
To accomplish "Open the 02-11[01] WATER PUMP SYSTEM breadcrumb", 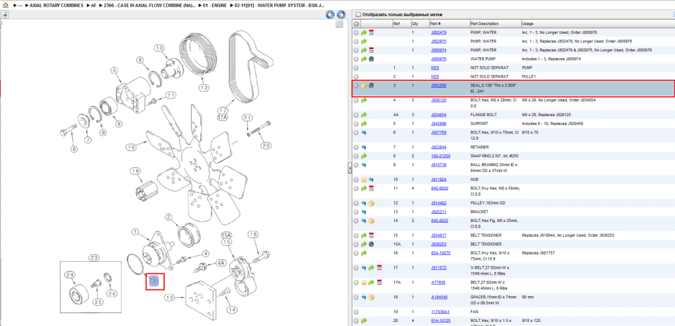I will point(279,5).
